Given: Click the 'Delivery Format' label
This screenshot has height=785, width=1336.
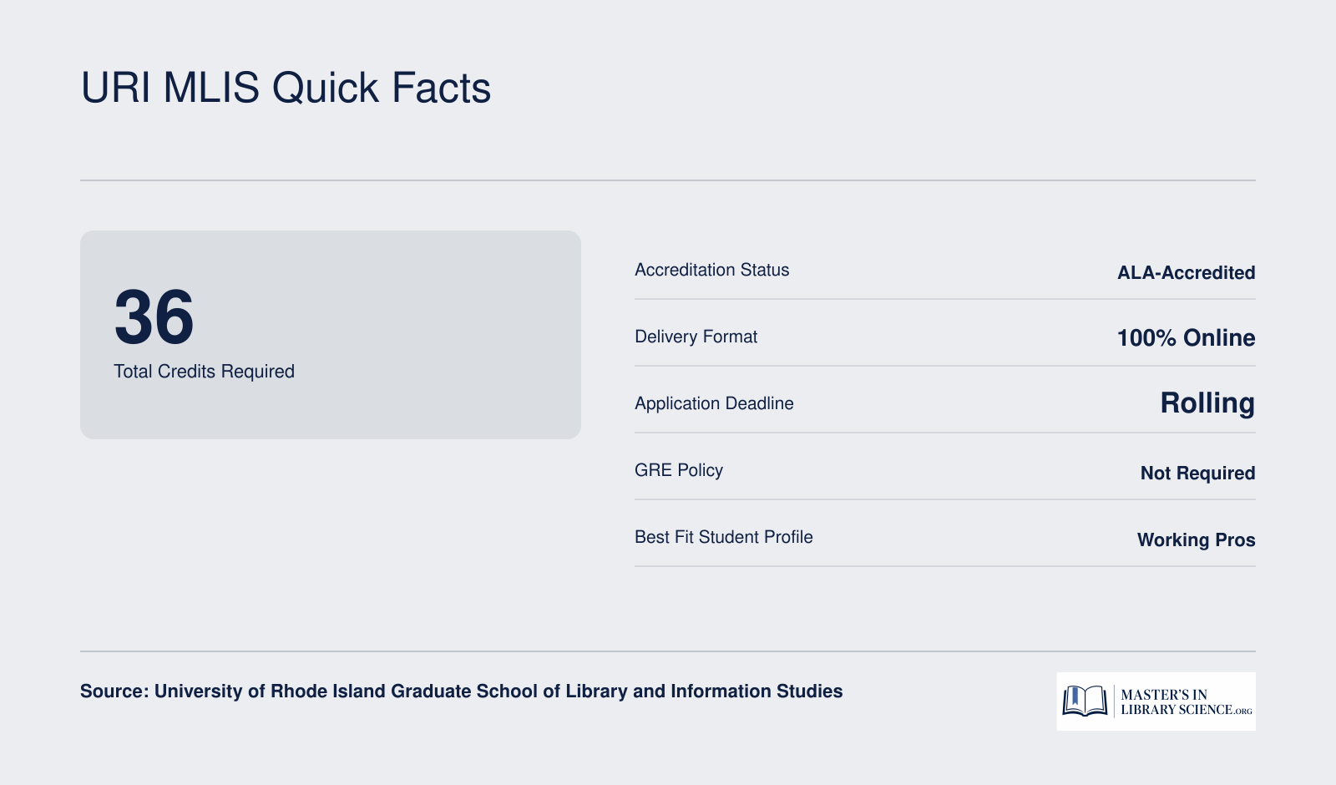Looking at the screenshot, I should [x=696, y=337].
